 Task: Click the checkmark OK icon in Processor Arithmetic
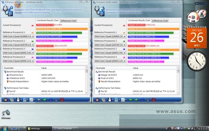point(56,100)
